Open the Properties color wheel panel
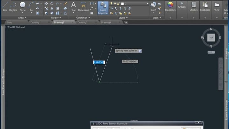Screen dimensions: 229x129 tap(170, 6)
